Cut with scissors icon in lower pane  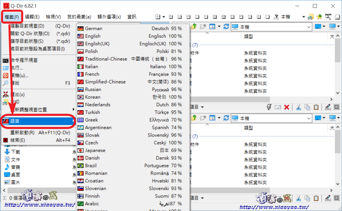click(x=298, y=198)
